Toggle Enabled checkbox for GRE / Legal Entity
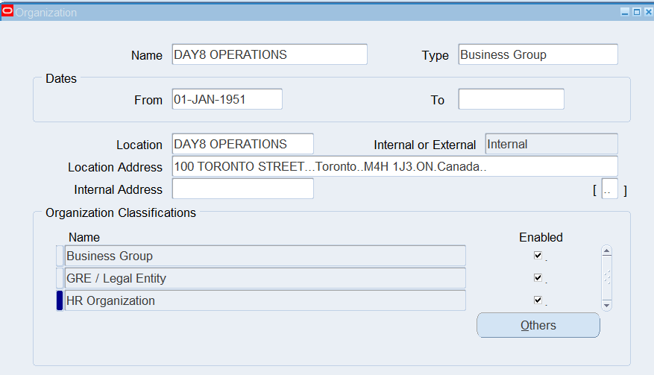The height and width of the screenshot is (375, 654). [538, 278]
